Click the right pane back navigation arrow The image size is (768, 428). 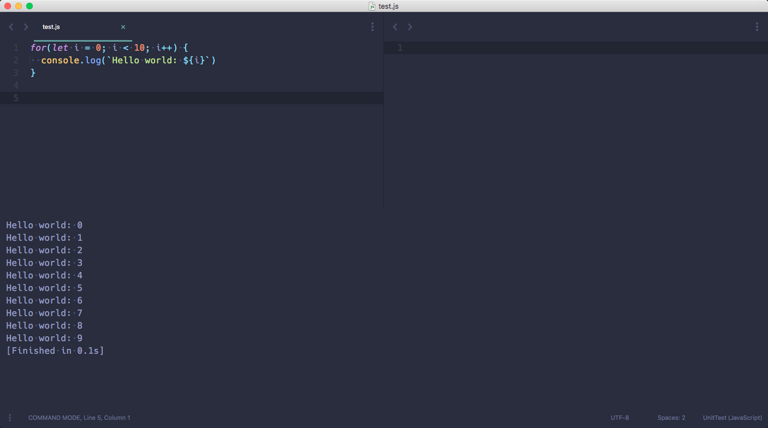[395, 27]
